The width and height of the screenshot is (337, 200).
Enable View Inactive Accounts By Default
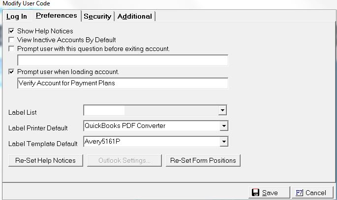pyautogui.click(x=11, y=40)
